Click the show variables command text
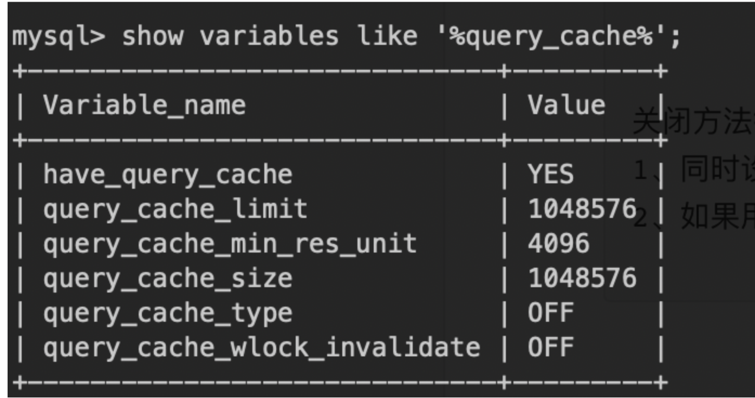Viewport: 755px width, 398px height. 231,36
